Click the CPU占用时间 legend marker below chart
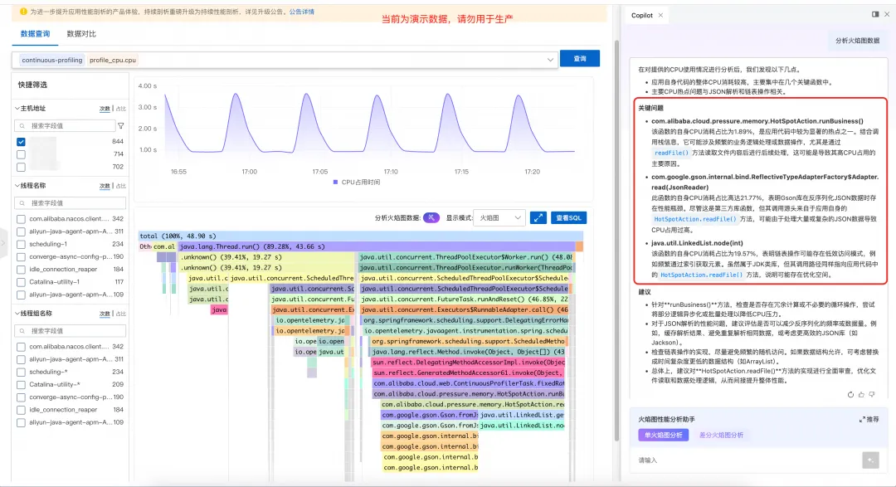 click(335, 183)
